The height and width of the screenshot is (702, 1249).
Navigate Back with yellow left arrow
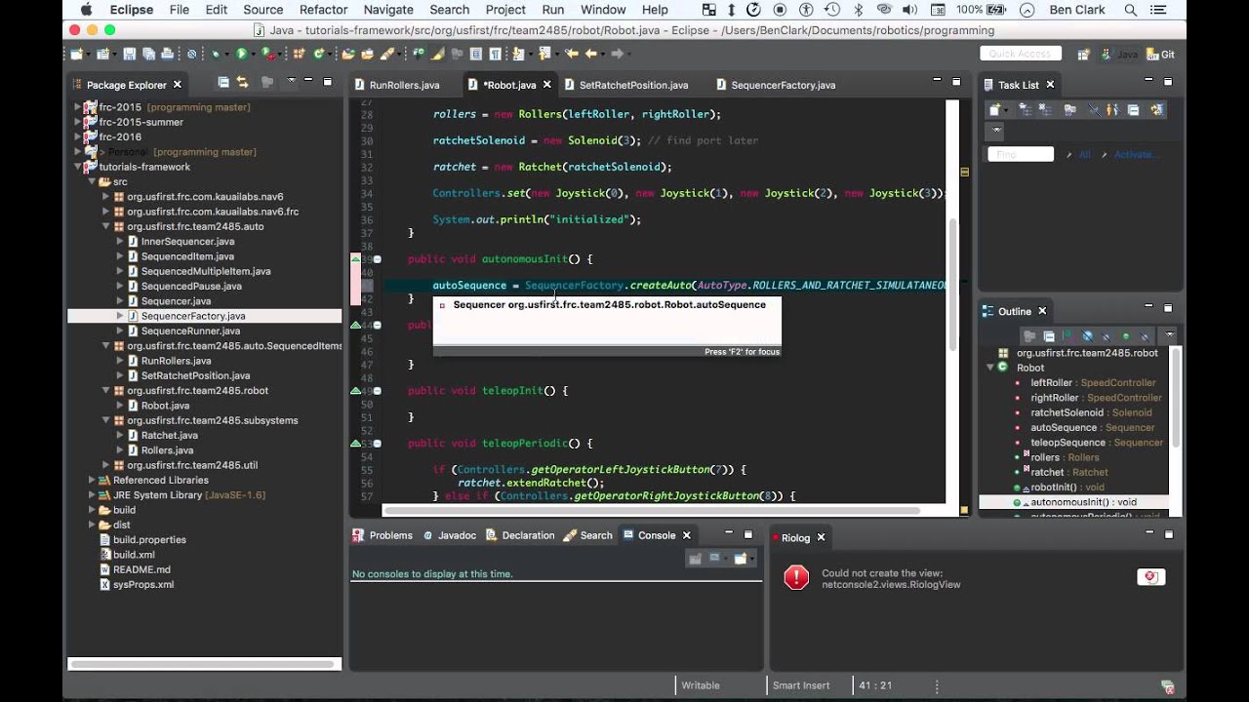[x=591, y=55]
